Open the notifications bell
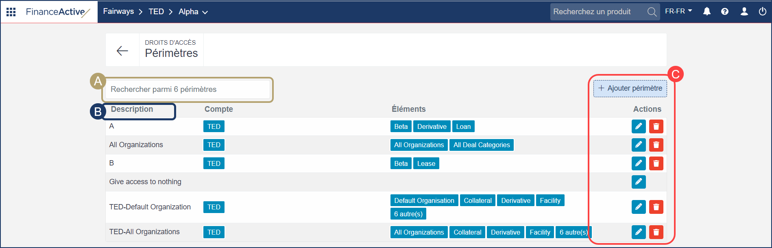The width and height of the screenshot is (772, 248). click(x=707, y=12)
